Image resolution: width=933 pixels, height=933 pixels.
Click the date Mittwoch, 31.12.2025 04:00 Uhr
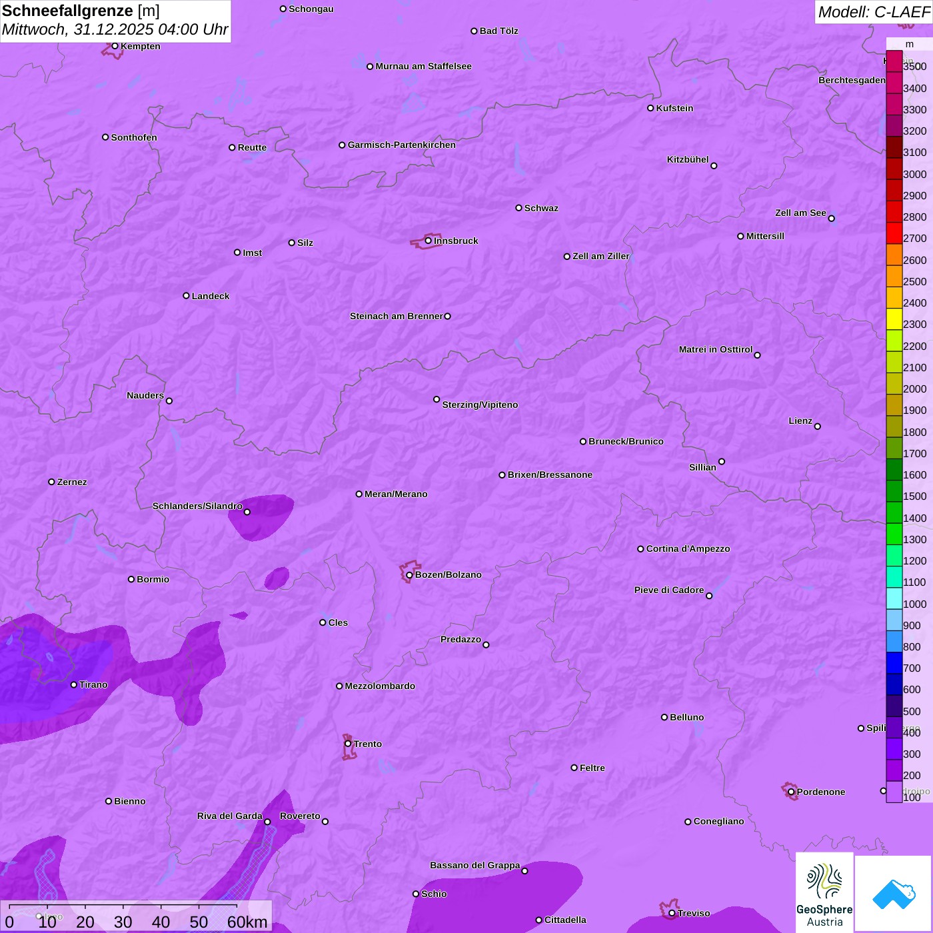point(115,30)
